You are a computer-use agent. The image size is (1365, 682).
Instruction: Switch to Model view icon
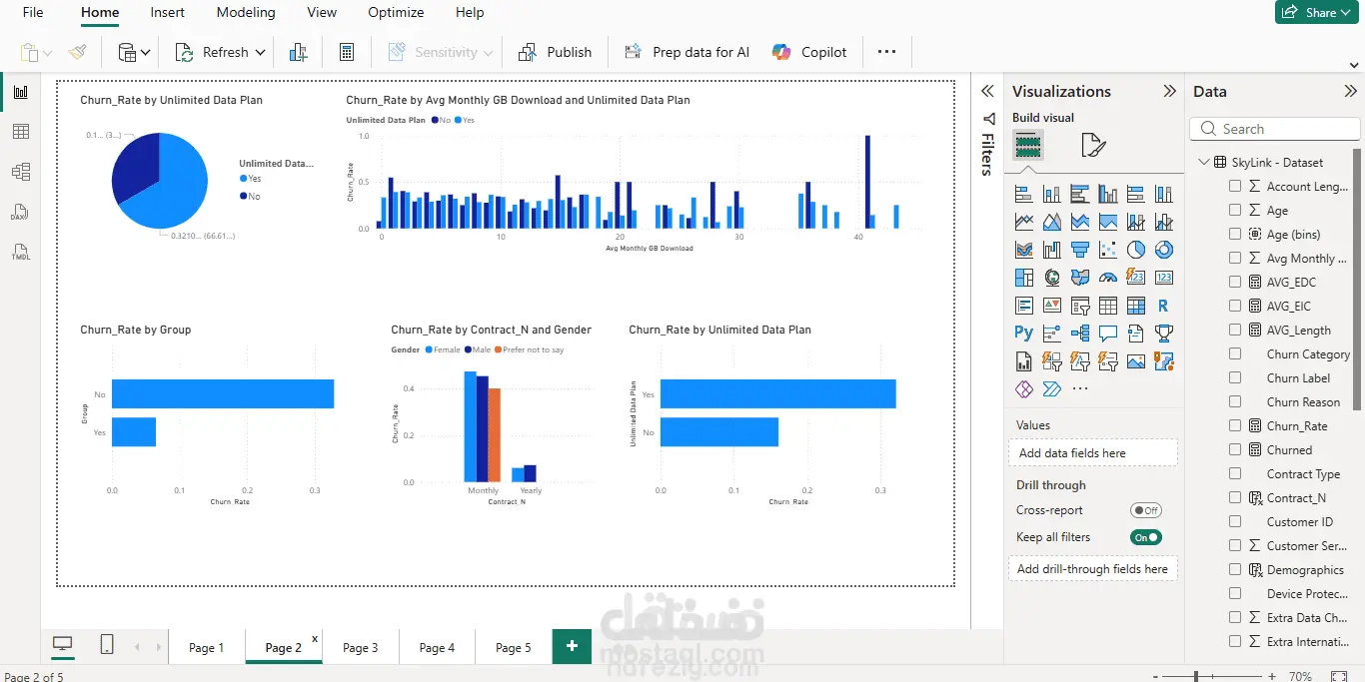pyautogui.click(x=20, y=172)
